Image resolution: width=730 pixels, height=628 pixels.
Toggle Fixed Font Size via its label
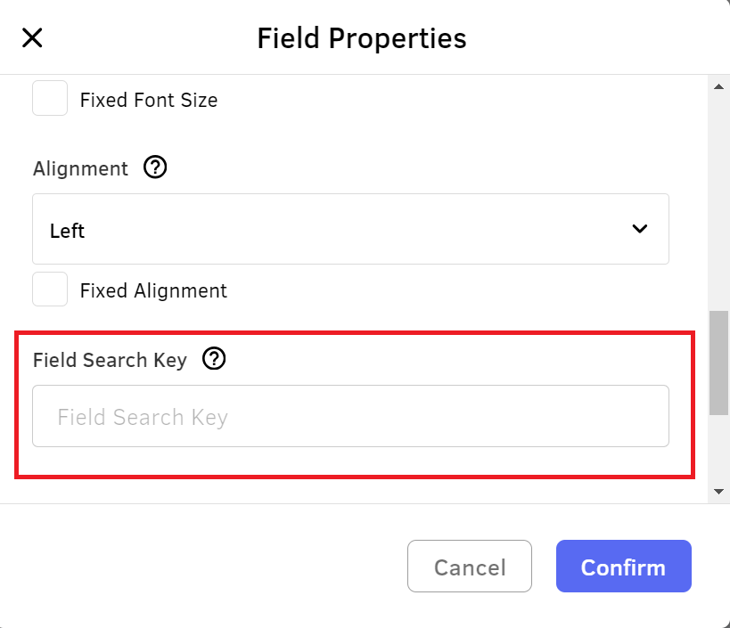(149, 100)
